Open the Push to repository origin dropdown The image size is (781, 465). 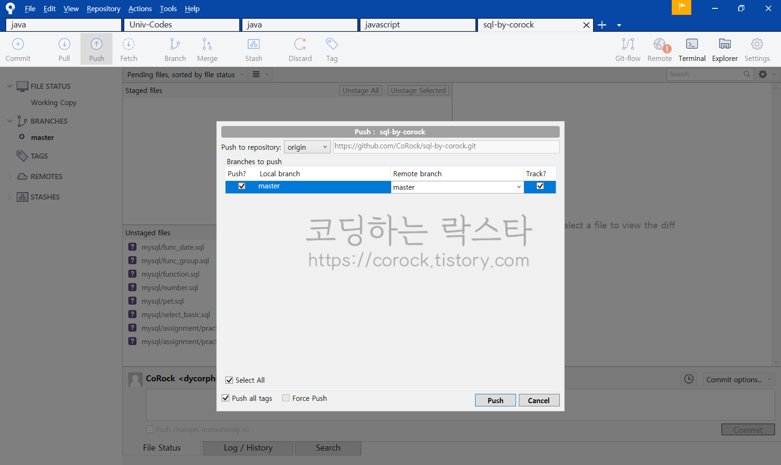pos(307,147)
